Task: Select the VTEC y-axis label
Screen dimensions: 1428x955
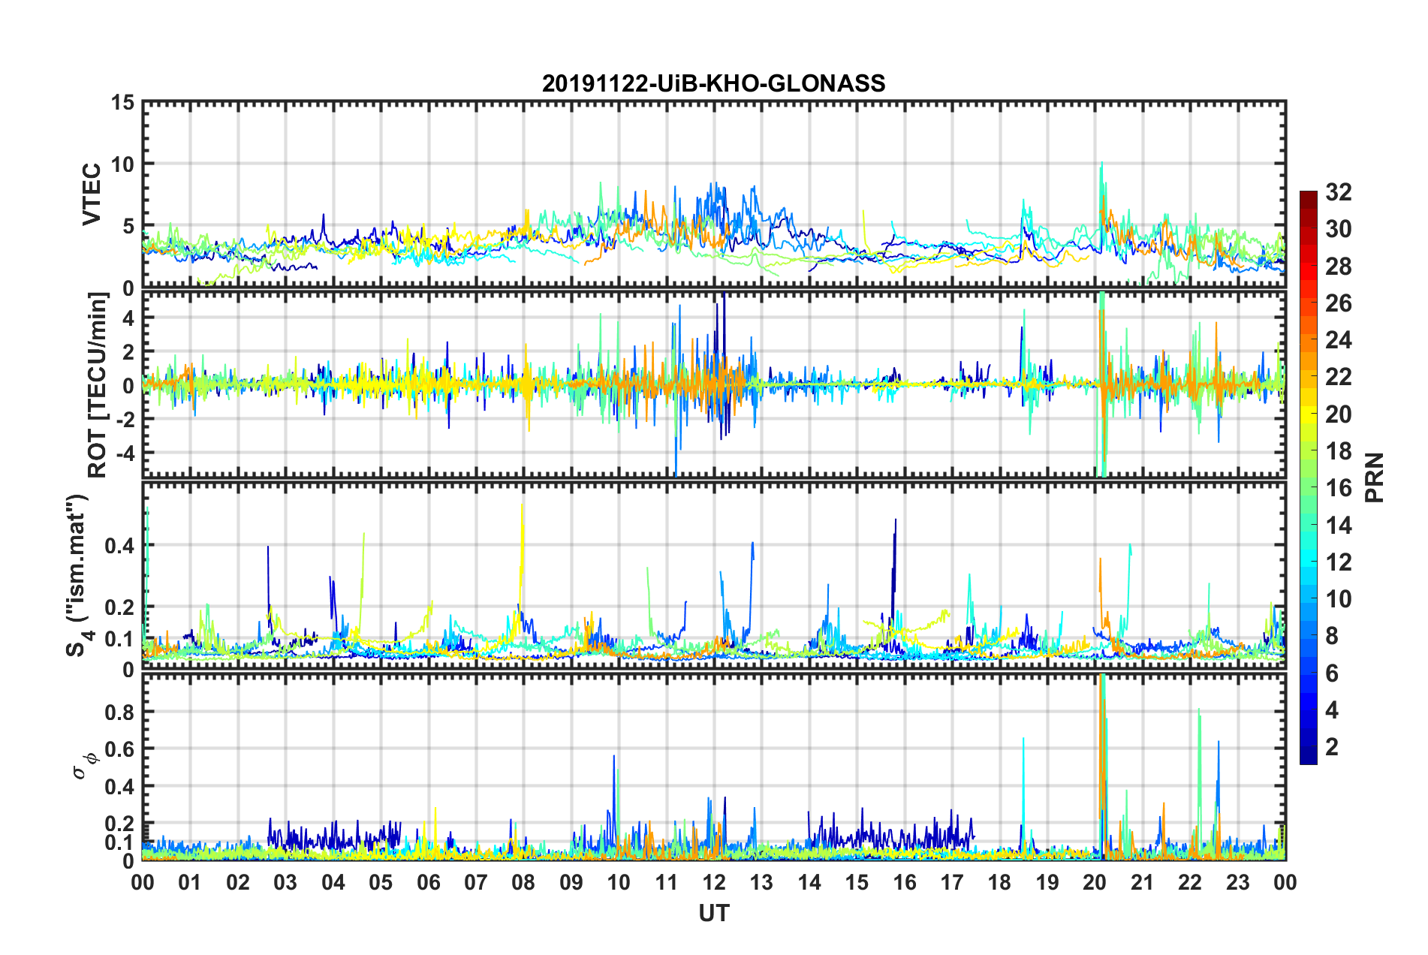Action: click(x=92, y=195)
